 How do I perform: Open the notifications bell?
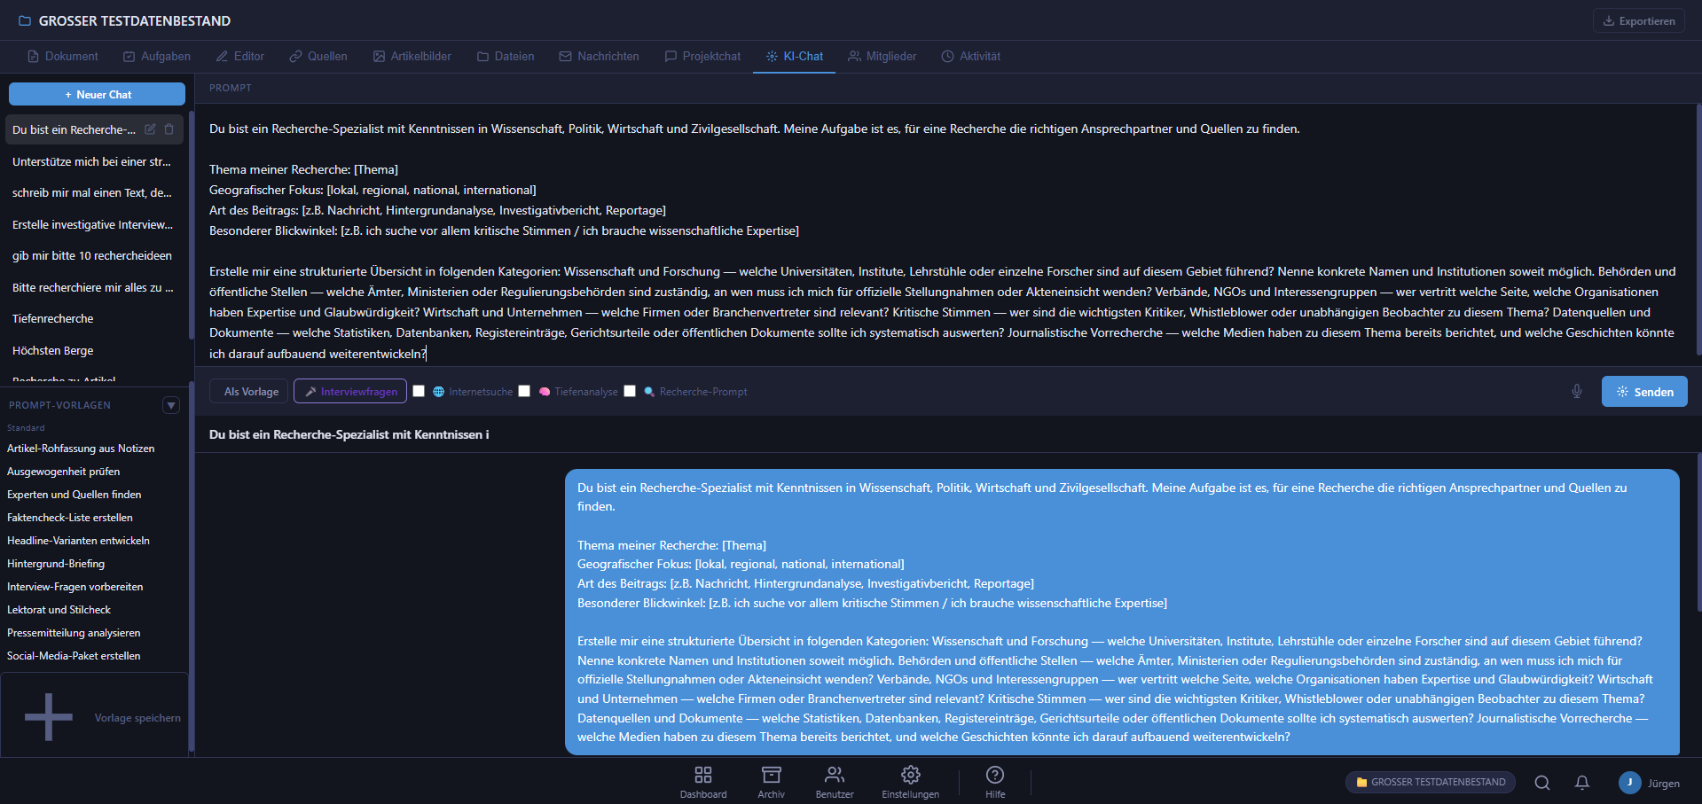coord(1581,782)
